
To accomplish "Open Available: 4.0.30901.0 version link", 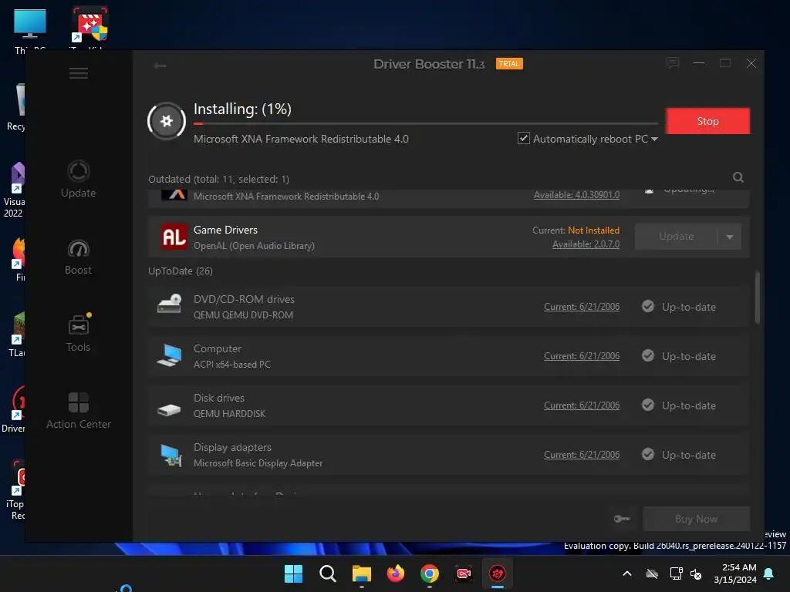I will point(576,195).
